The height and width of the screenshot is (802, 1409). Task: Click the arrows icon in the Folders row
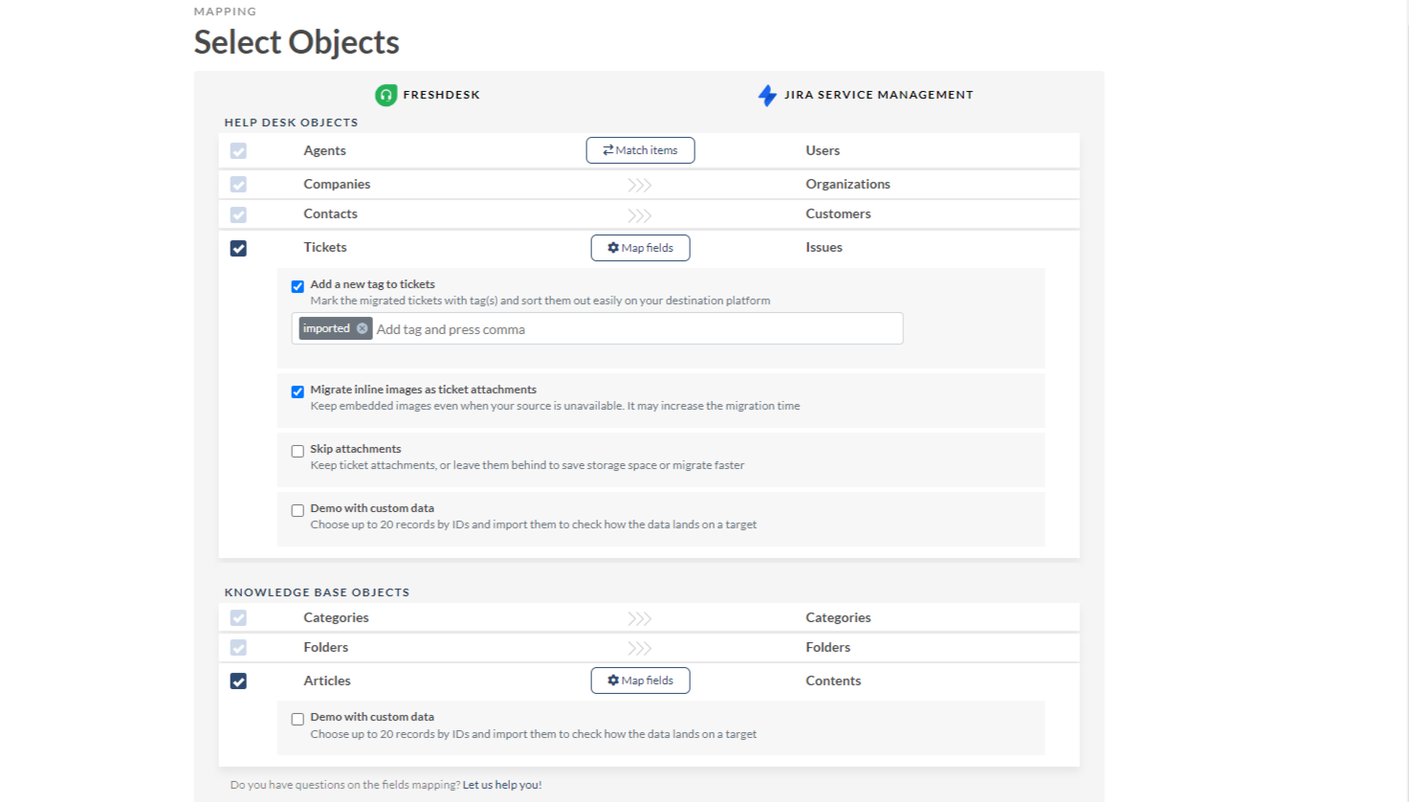(x=640, y=648)
